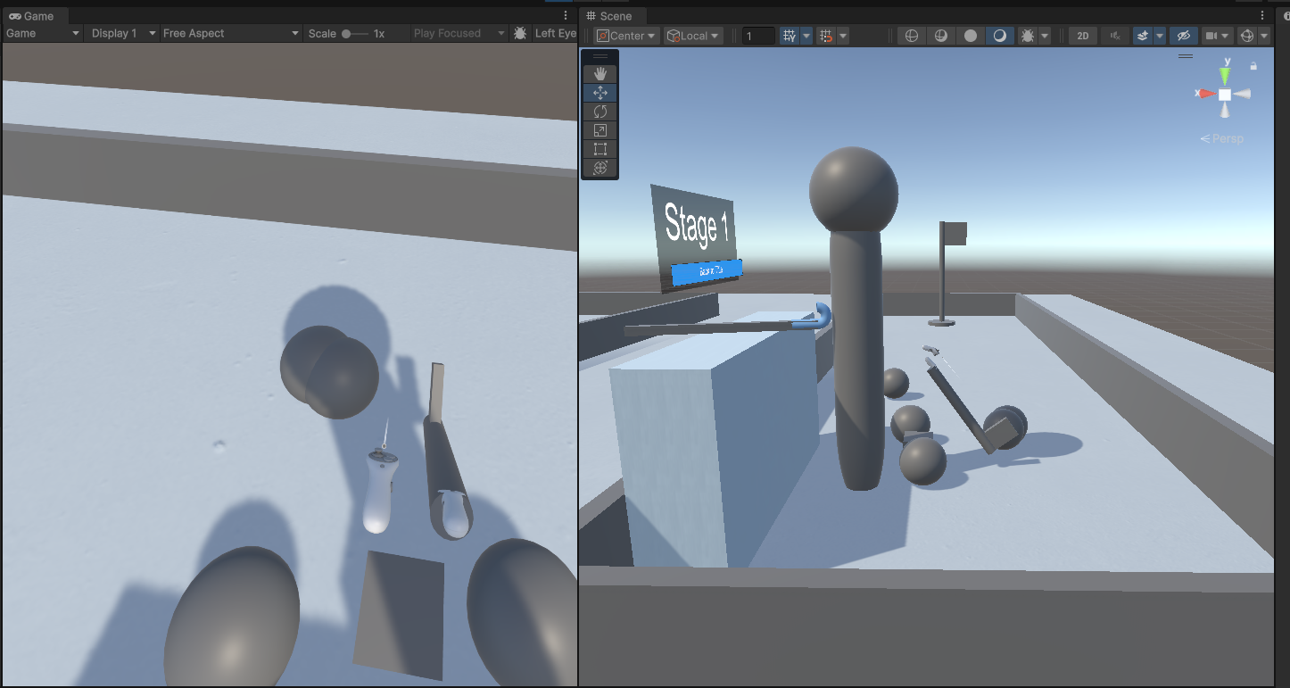Click the Left Eye button
Image resolution: width=1290 pixels, height=688 pixels.
555,33
